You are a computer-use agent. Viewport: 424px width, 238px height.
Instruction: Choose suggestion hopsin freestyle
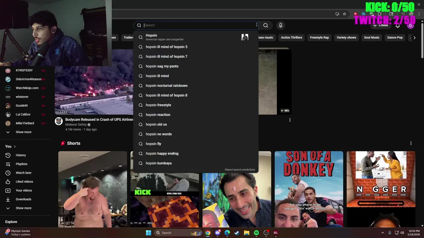(196, 105)
